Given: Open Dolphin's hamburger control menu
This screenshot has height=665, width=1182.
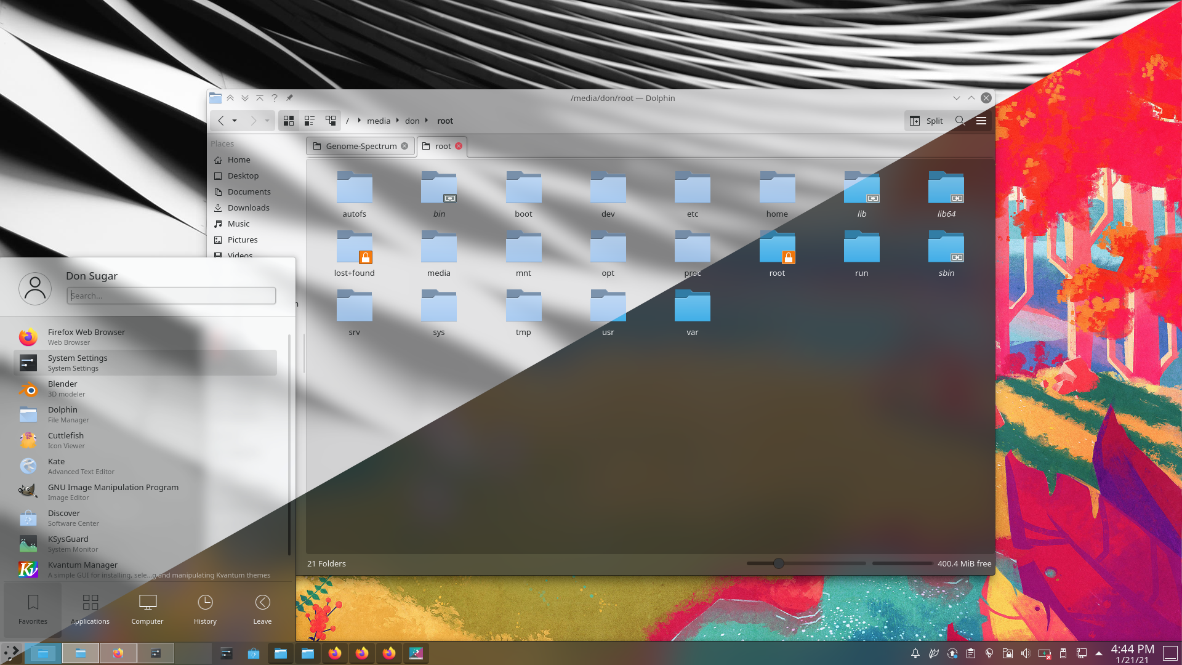Looking at the screenshot, I should [981, 121].
